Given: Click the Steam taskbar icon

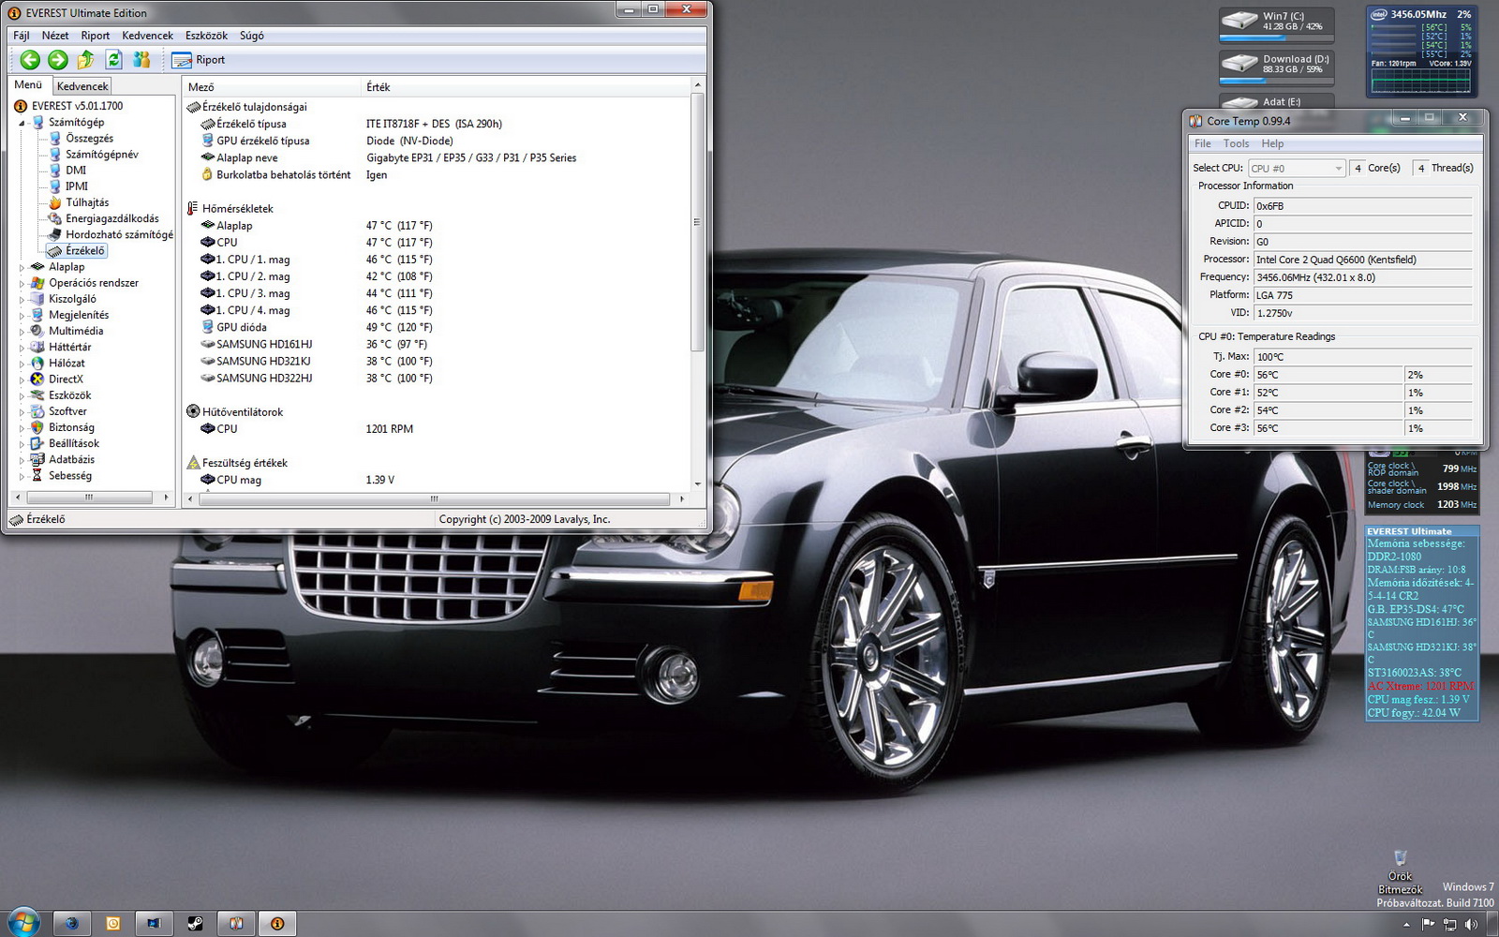Looking at the screenshot, I should (x=194, y=923).
